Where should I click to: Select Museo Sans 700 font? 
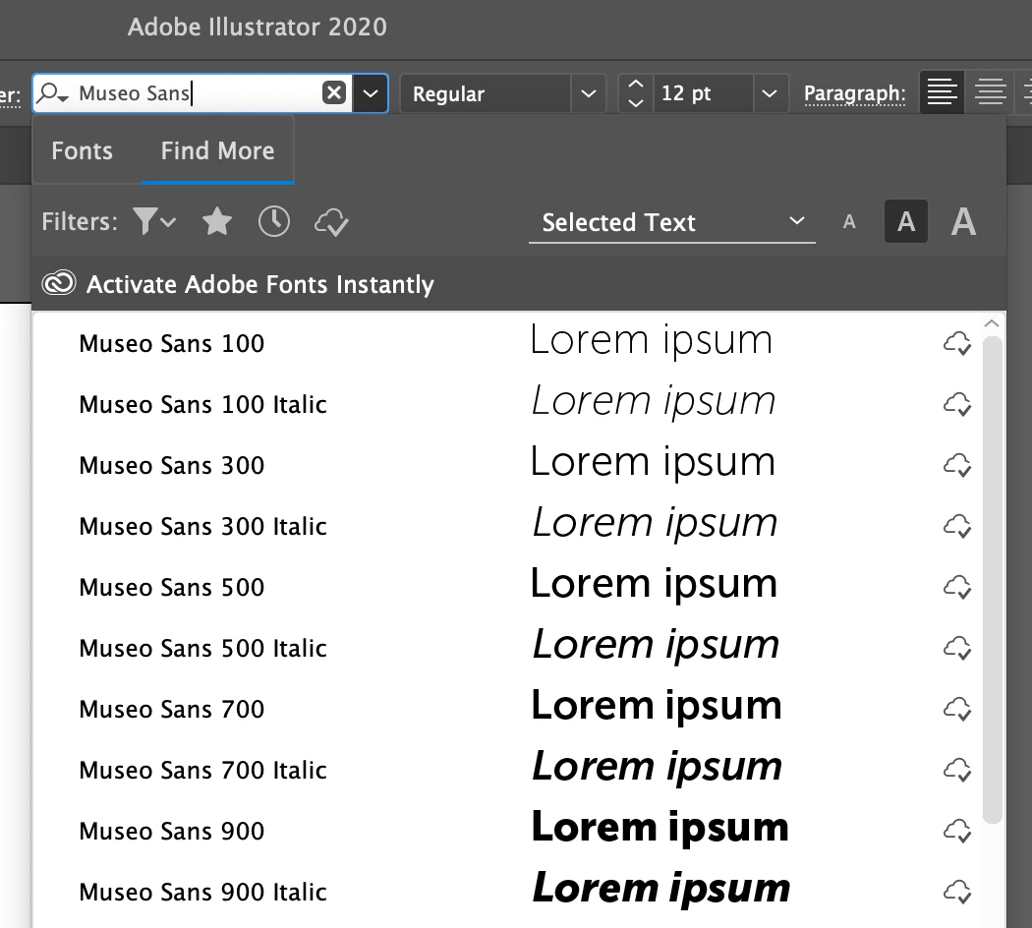(172, 709)
